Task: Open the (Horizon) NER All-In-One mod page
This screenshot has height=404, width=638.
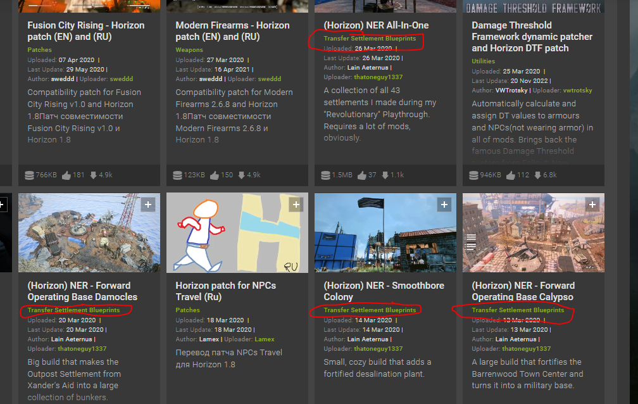Action: coord(376,25)
